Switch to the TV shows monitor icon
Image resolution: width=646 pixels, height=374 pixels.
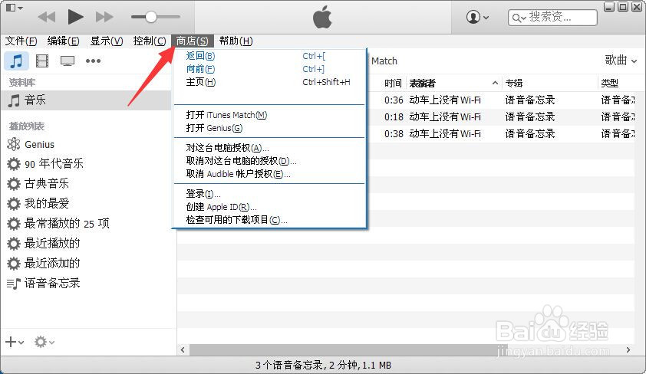click(68, 61)
